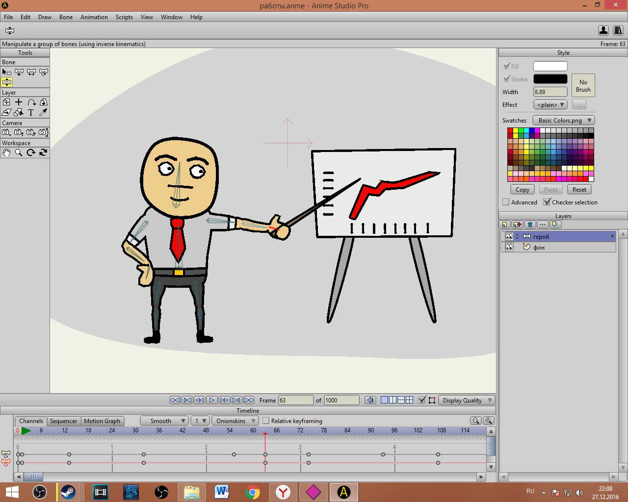Click the Duplicate Layer icon
This screenshot has width=628, height=502.
click(x=517, y=225)
